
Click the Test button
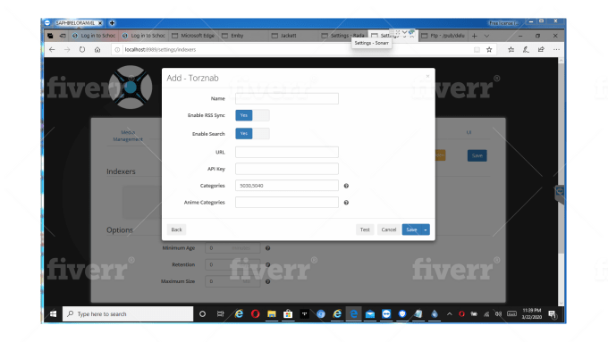click(x=365, y=229)
